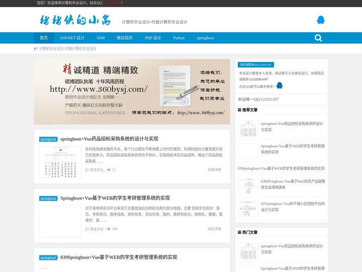Click the announcement megaphone icon

36,49
